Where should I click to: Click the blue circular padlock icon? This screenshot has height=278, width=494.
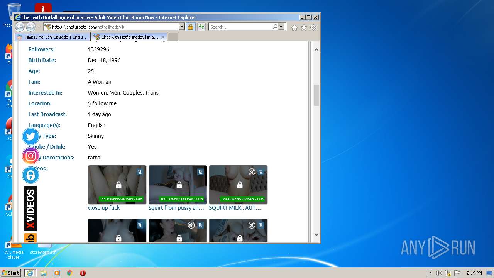(x=30, y=175)
